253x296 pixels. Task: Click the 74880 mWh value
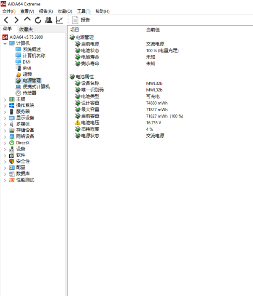coord(157,103)
